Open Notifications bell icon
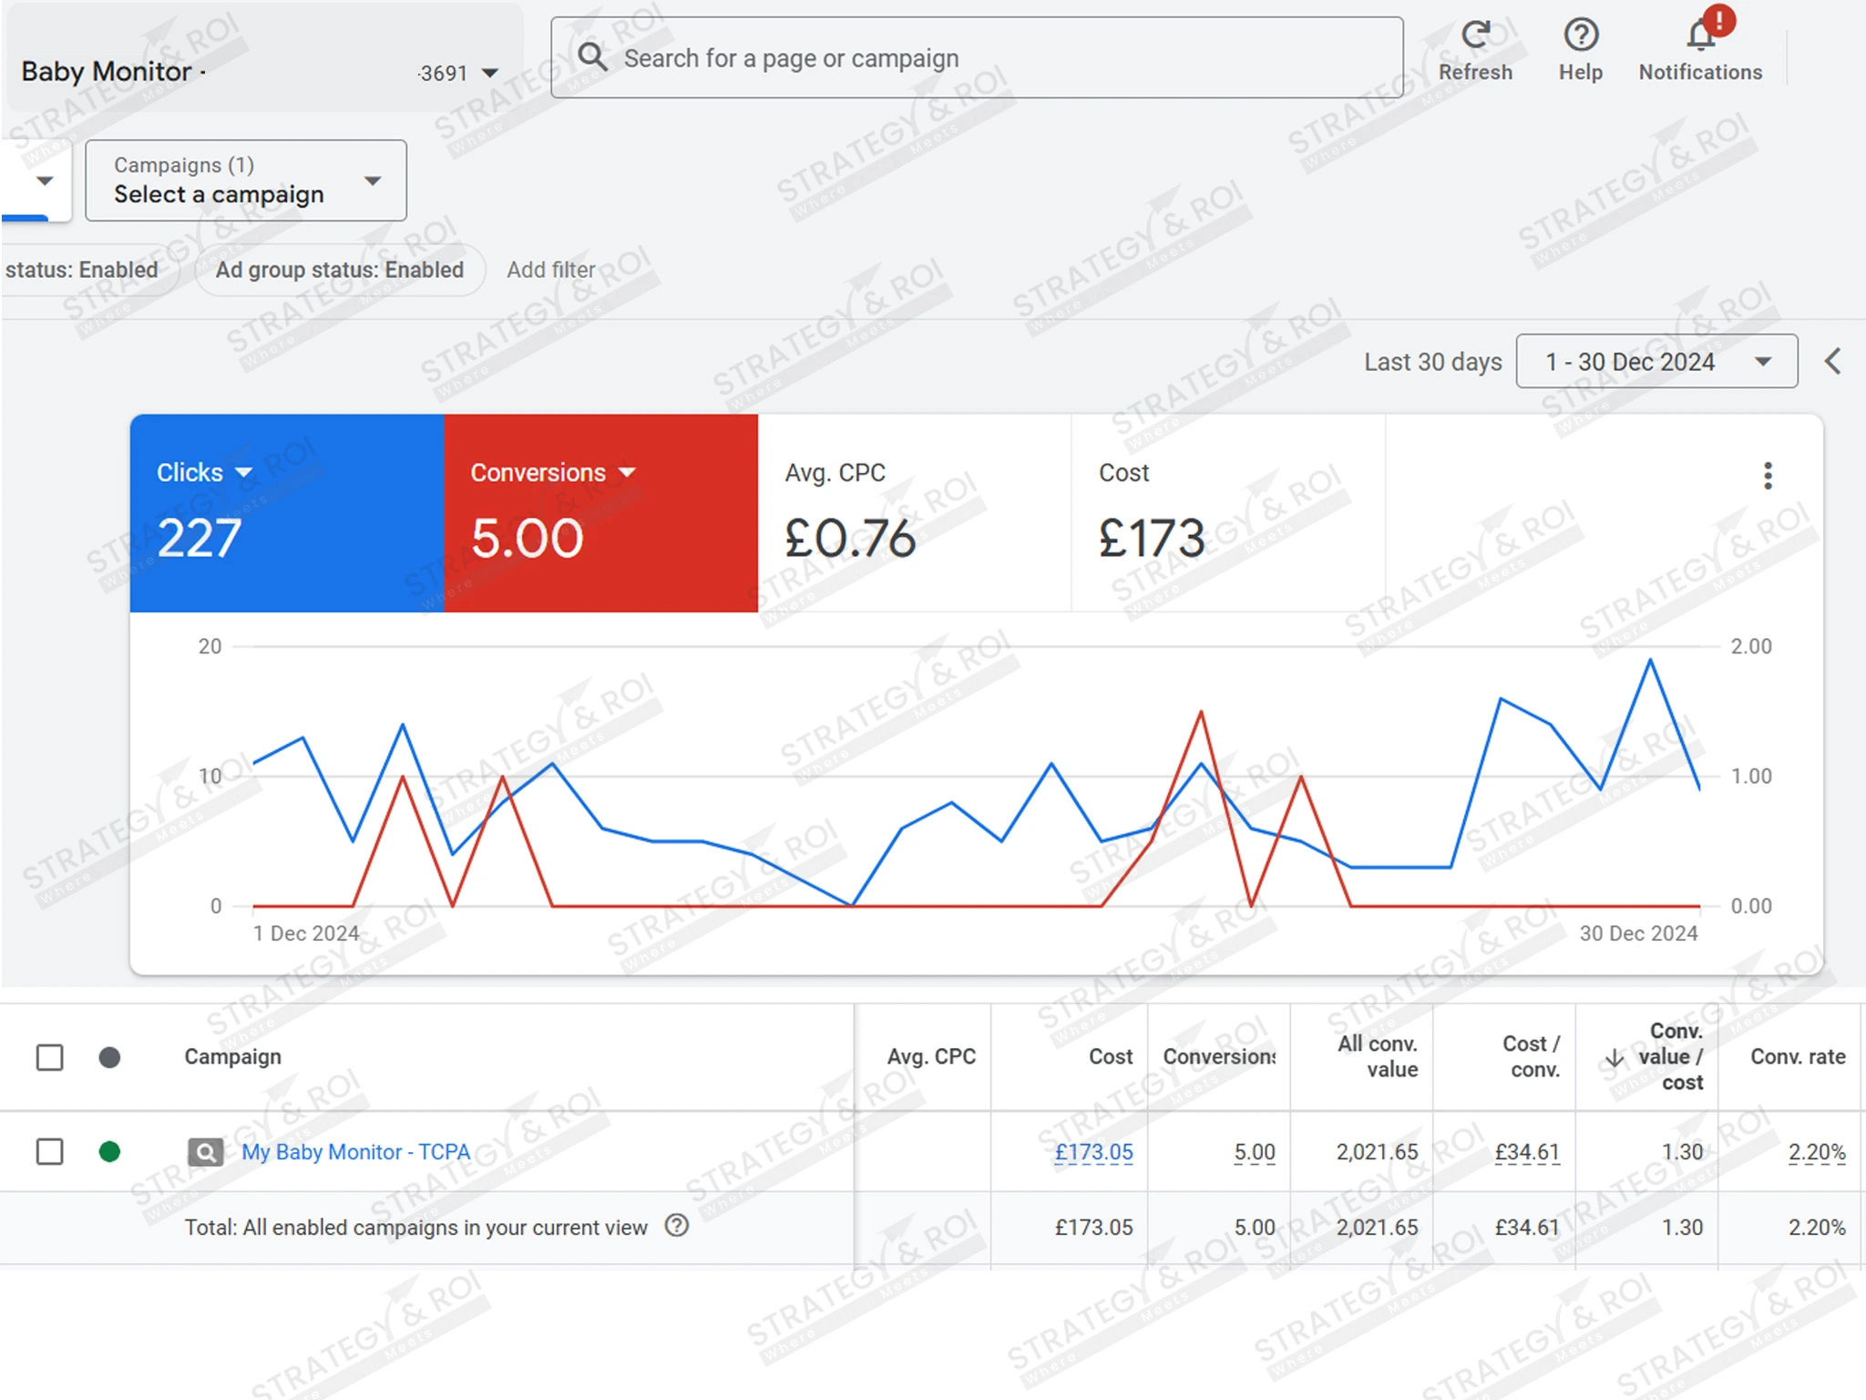Viewport: 1866px width, 1400px height. (1700, 36)
